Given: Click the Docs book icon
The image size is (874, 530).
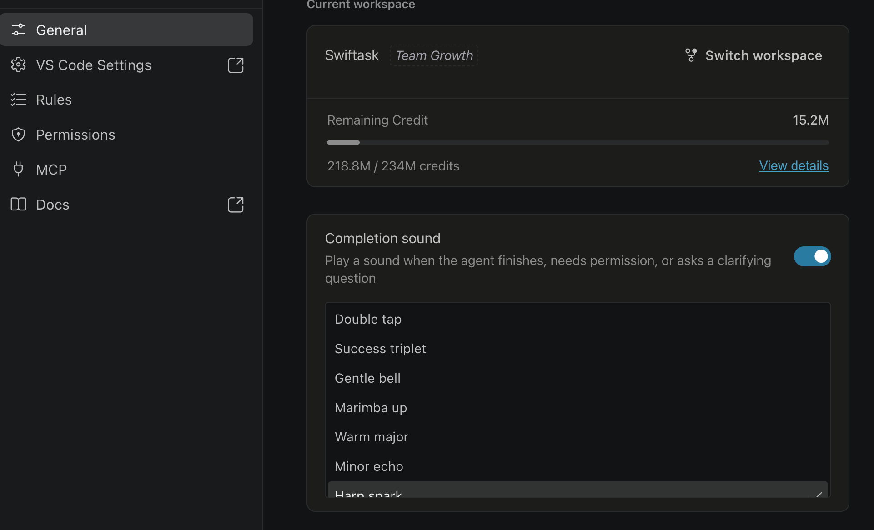Looking at the screenshot, I should 18,205.
